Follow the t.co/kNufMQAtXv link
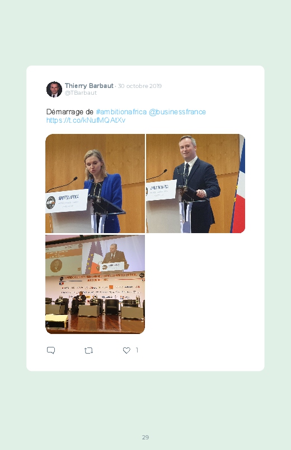 pos(86,120)
